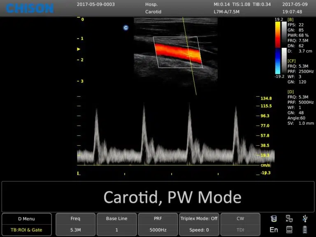316x237 pixels.
Task: Click the blue C probe orientation marker
Action: pos(126,28)
